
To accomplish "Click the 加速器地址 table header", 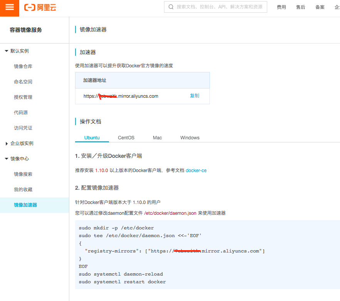I will [142, 80].
